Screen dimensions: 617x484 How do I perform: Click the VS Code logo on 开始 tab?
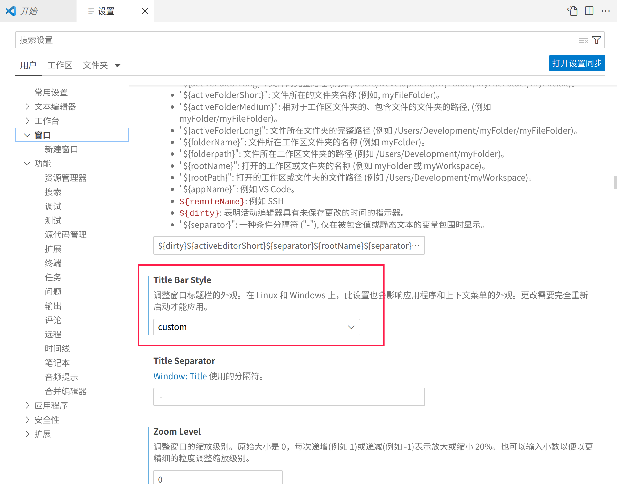[x=11, y=11]
